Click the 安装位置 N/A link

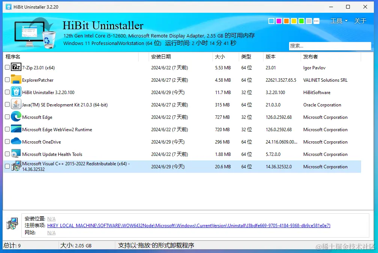point(51,219)
